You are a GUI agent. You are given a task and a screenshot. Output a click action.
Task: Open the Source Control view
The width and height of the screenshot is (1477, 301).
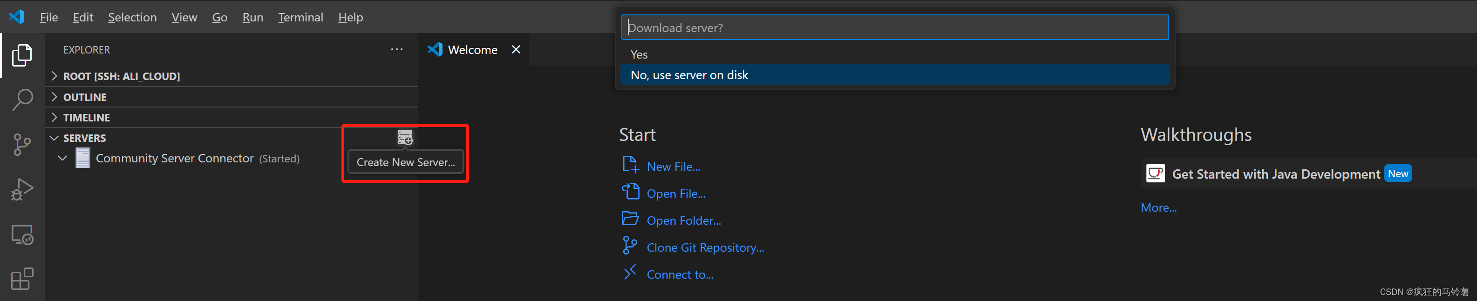(x=22, y=144)
